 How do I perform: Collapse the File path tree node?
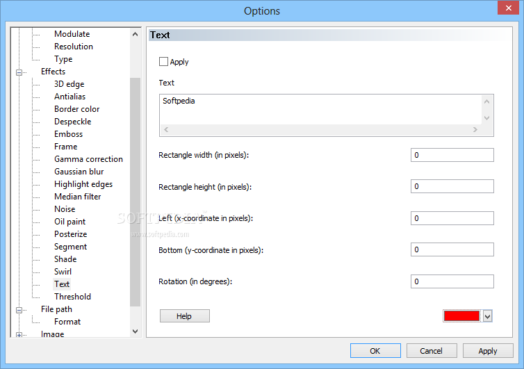19,310
